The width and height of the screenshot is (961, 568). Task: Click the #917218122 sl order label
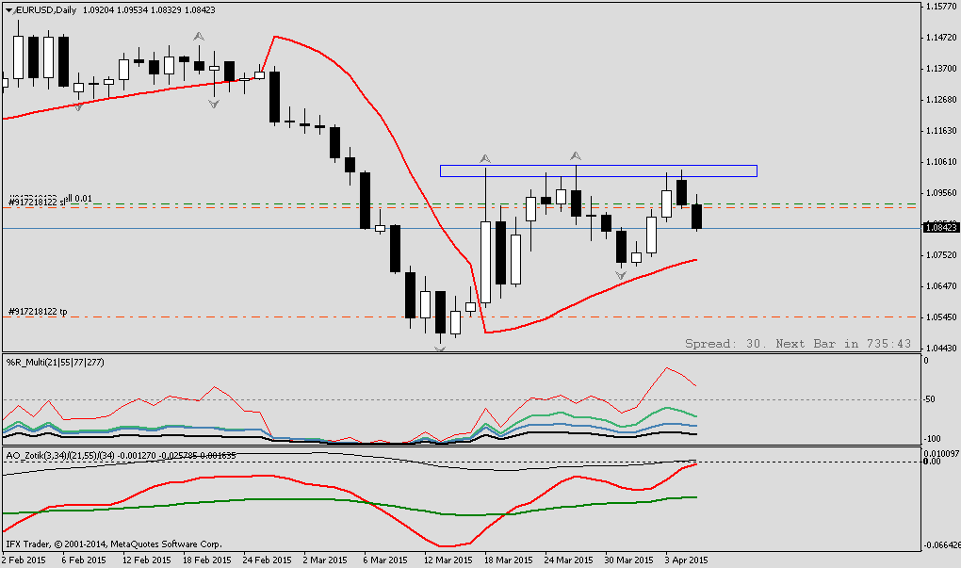coord(37,202)
